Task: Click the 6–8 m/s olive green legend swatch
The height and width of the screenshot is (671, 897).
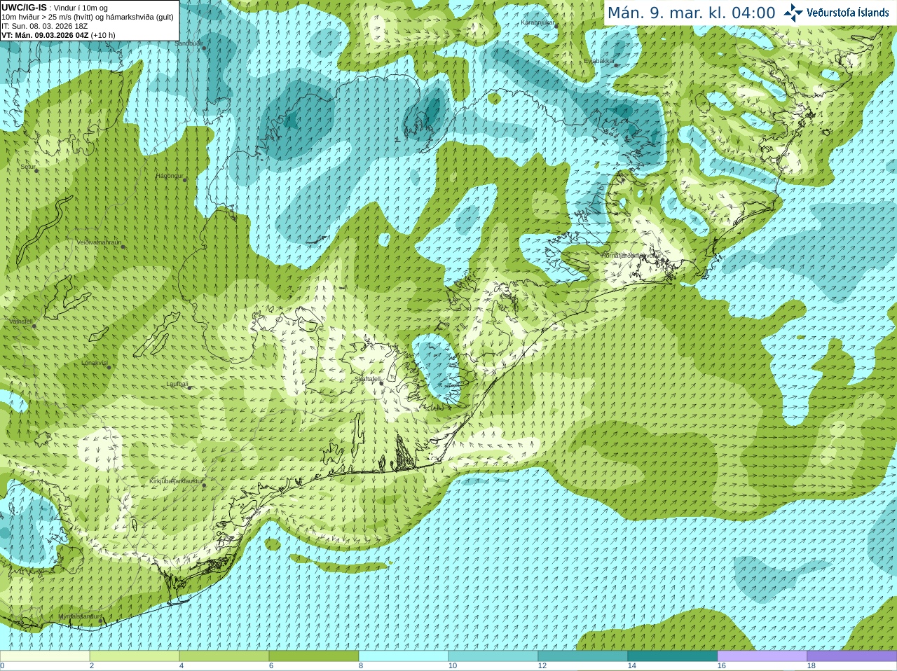Action: click(x=314, y=656)
